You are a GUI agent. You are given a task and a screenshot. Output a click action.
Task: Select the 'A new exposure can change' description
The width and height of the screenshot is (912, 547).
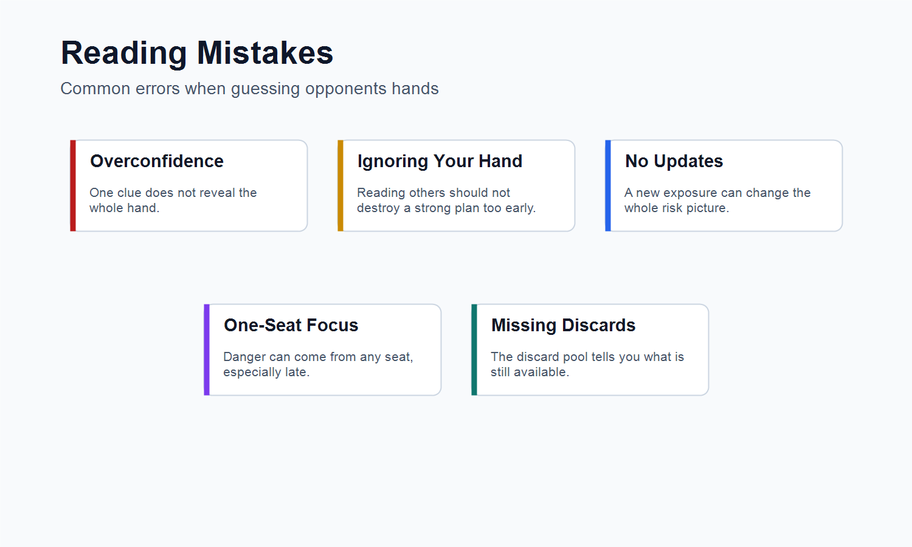click(x=717, y=200)
